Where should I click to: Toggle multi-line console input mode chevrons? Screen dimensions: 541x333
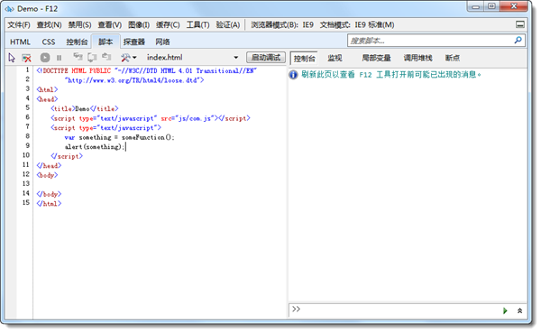(519, 310)
